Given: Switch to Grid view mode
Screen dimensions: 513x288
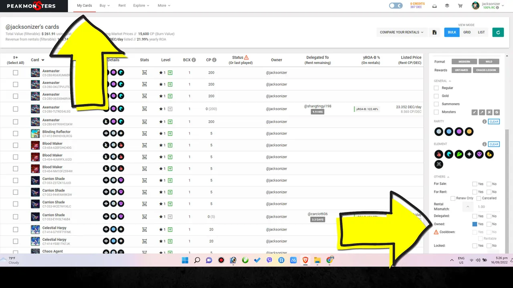Looking at the screenshot, I should tap(467, 32).
